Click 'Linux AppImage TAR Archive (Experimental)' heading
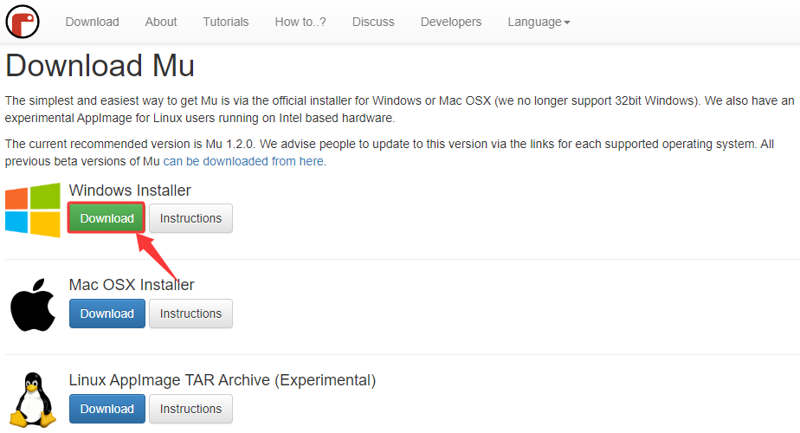 (223, 380)
